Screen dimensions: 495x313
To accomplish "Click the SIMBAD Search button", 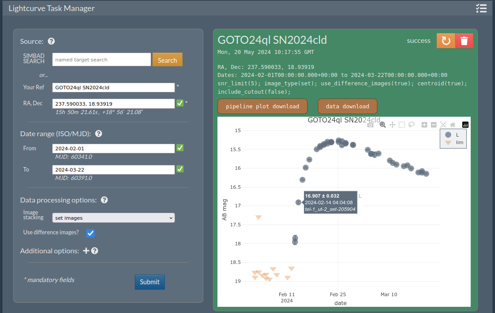I will [168, 60].
